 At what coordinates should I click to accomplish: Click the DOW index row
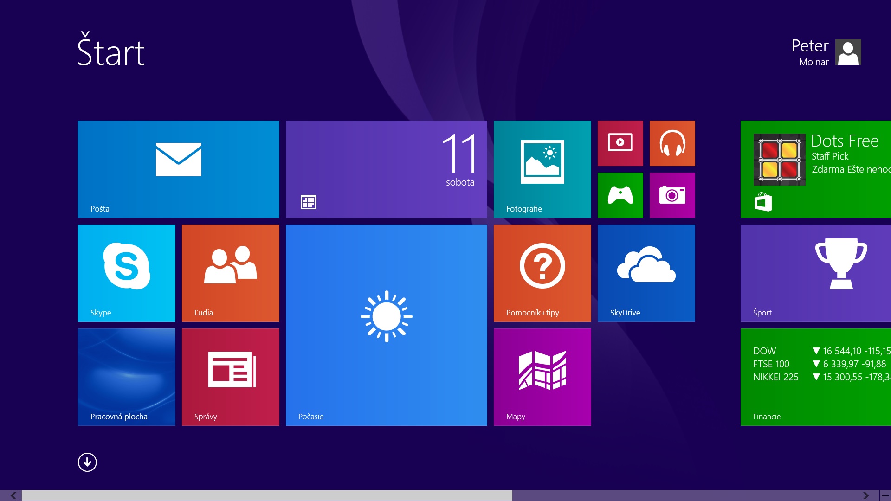click(x=822, y=351)
